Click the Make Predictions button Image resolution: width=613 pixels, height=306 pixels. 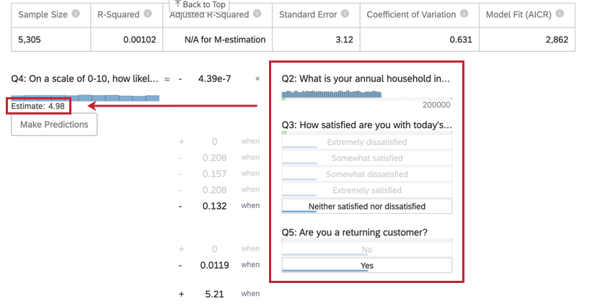coord(54,125)
